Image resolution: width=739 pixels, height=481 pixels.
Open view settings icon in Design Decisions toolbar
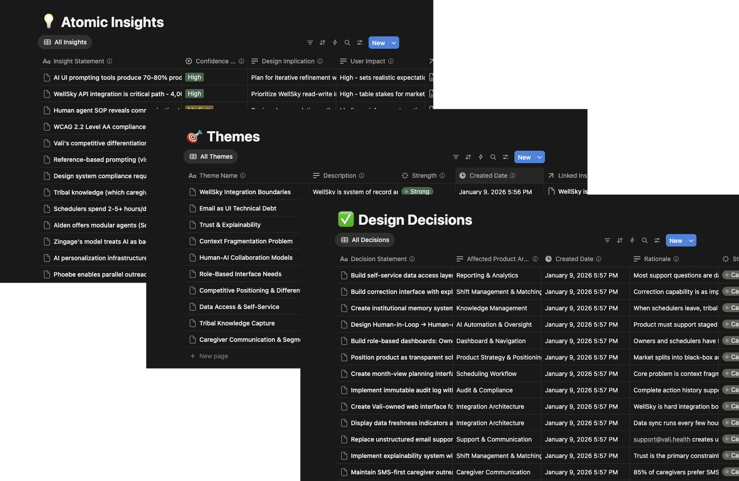click(x=657, y=240)
